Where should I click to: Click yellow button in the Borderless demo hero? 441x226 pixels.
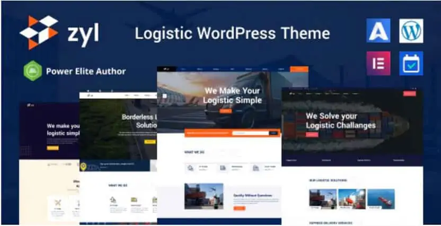[150, 142]
